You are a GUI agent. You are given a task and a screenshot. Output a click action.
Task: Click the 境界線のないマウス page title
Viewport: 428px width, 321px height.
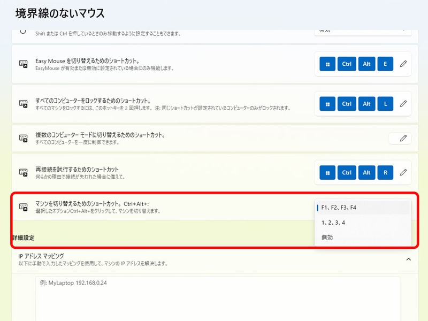(60, 13)
